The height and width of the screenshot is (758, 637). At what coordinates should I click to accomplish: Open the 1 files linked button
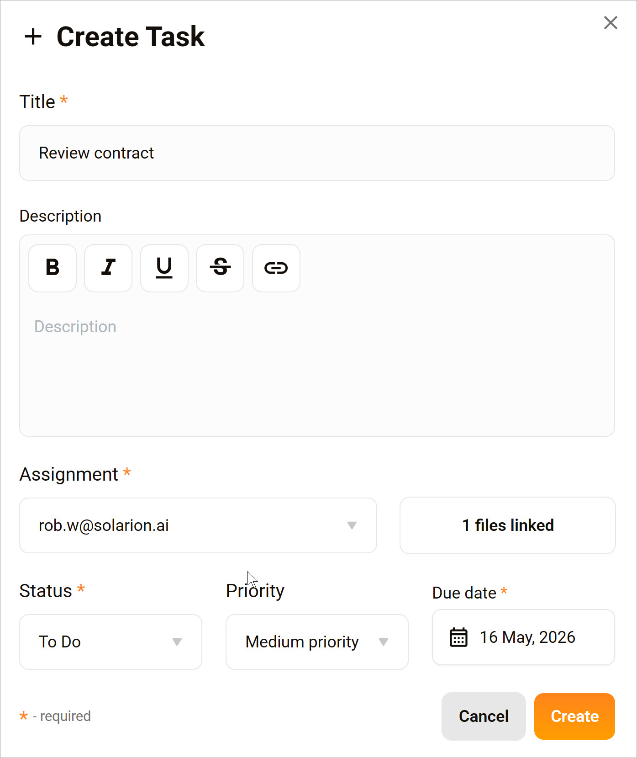click(x=508, y=525)
